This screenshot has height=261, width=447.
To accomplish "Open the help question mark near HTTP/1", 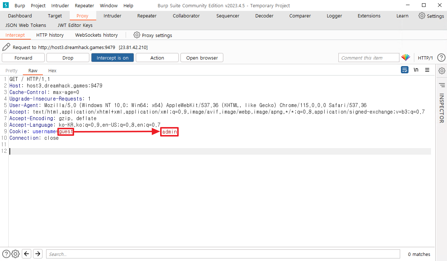I will click(x=441, y=58).
